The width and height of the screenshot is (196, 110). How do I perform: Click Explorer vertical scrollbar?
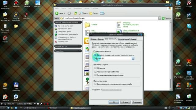pos(171,56)
